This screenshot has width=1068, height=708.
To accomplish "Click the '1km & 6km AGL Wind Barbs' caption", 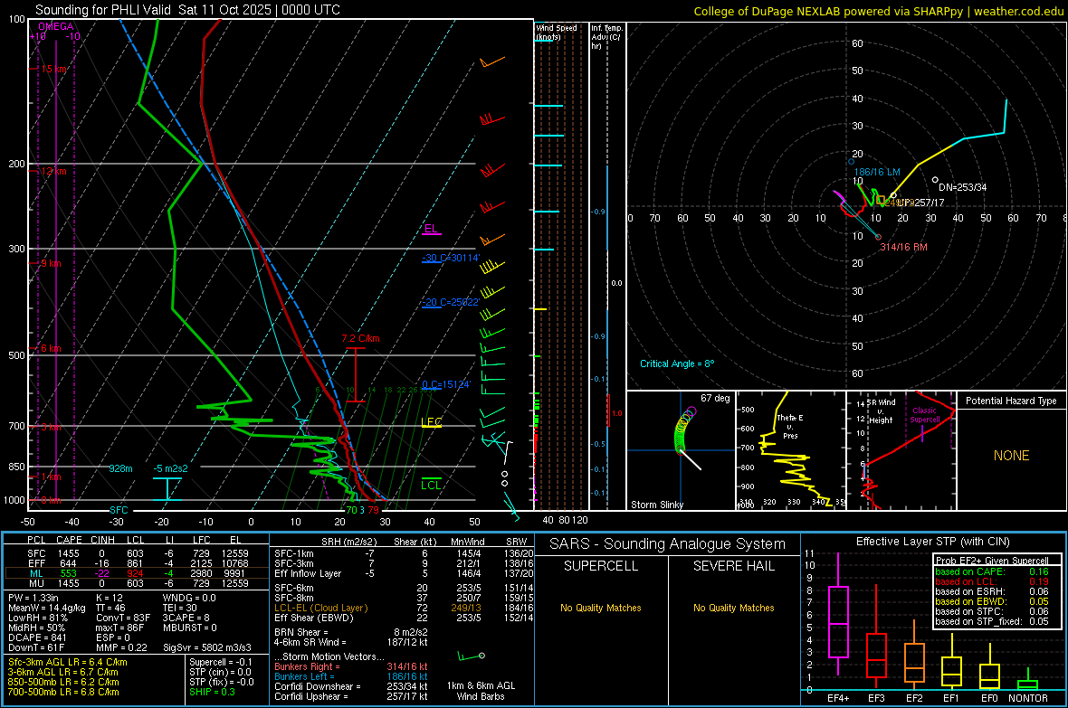I will [x=481, y=691].
